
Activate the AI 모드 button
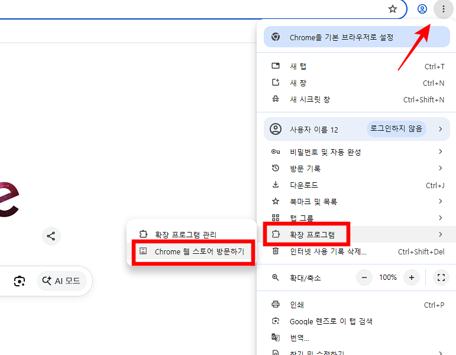tap(62, 281)
